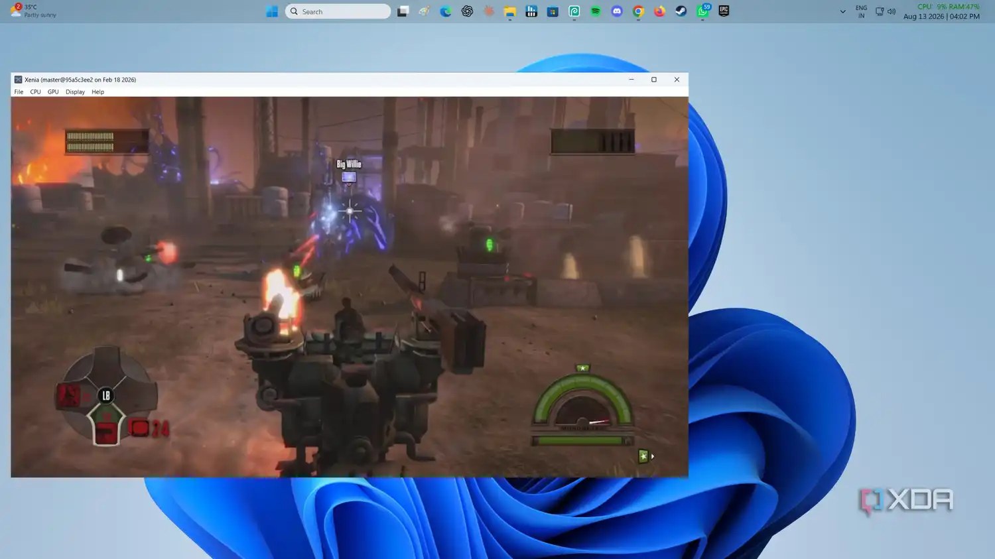Screen dimensions: 995x559
Task: Open the weather widget showing 35°C
Action: tap(33, 11)
